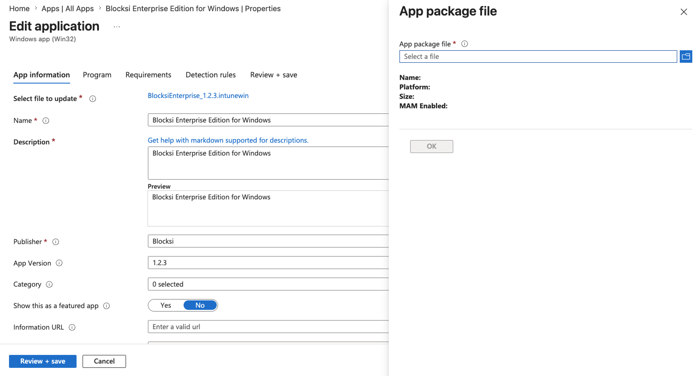Go to Home in the breadcrumb
The height and width of the screenshot is (376, 700).
click(x=19, y=9)
